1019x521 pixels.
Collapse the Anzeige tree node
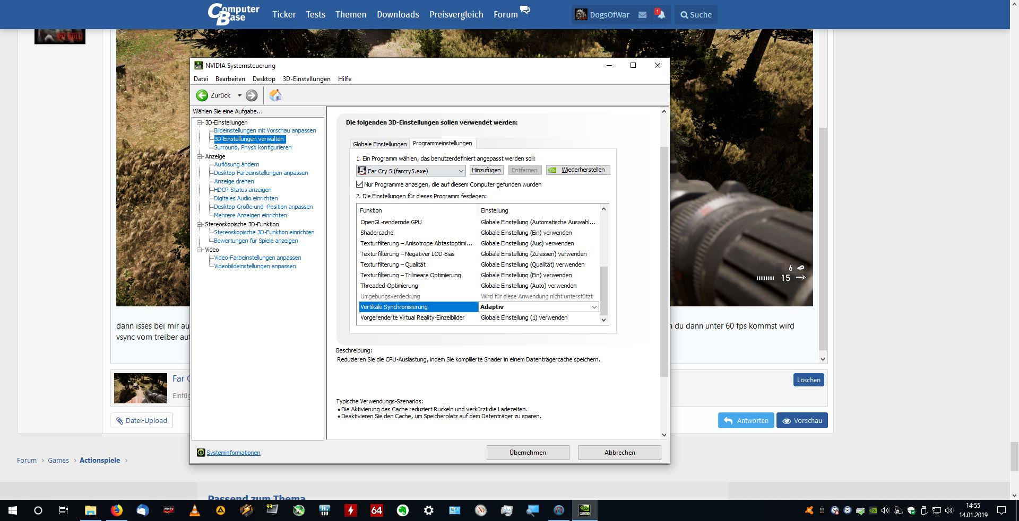200,156
